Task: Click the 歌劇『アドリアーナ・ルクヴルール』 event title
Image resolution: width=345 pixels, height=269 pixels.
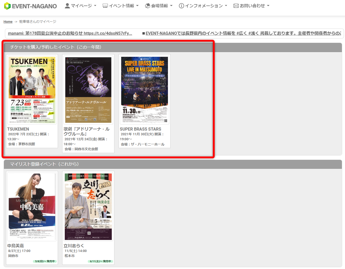Action: click(87, 131)
